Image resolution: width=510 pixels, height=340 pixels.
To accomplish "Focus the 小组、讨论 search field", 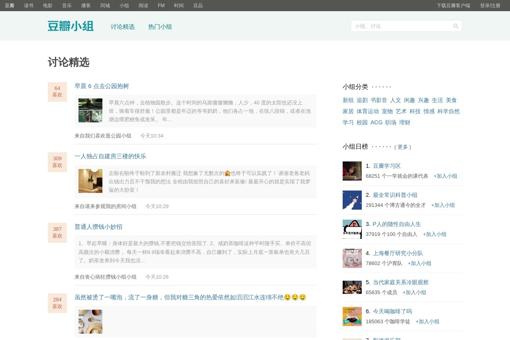I will click(400, 26).
